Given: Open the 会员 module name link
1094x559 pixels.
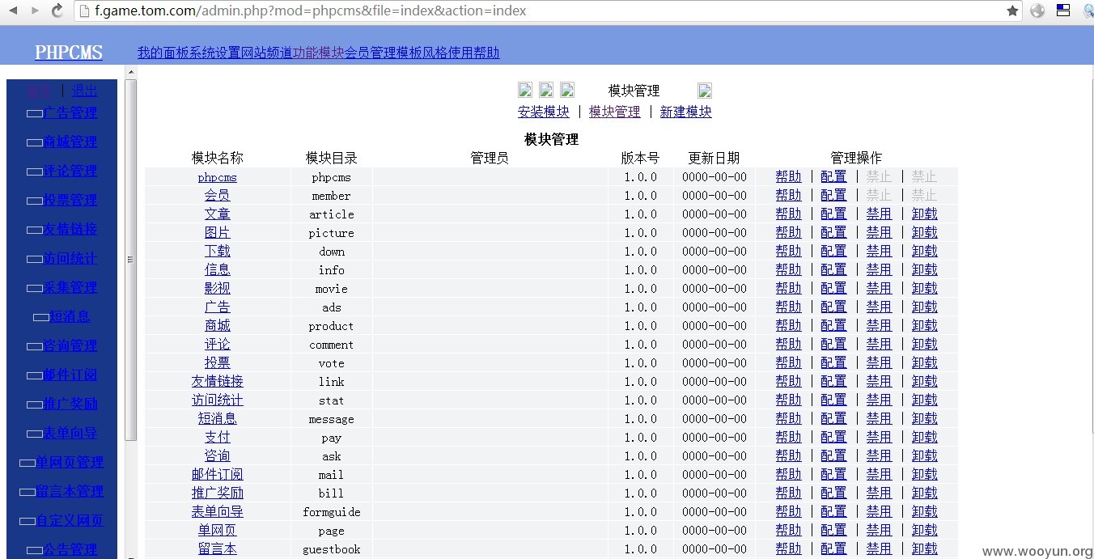Looking at the screenshot, I should point(218,195).
